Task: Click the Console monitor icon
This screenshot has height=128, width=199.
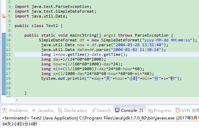Action: [117, 110]
